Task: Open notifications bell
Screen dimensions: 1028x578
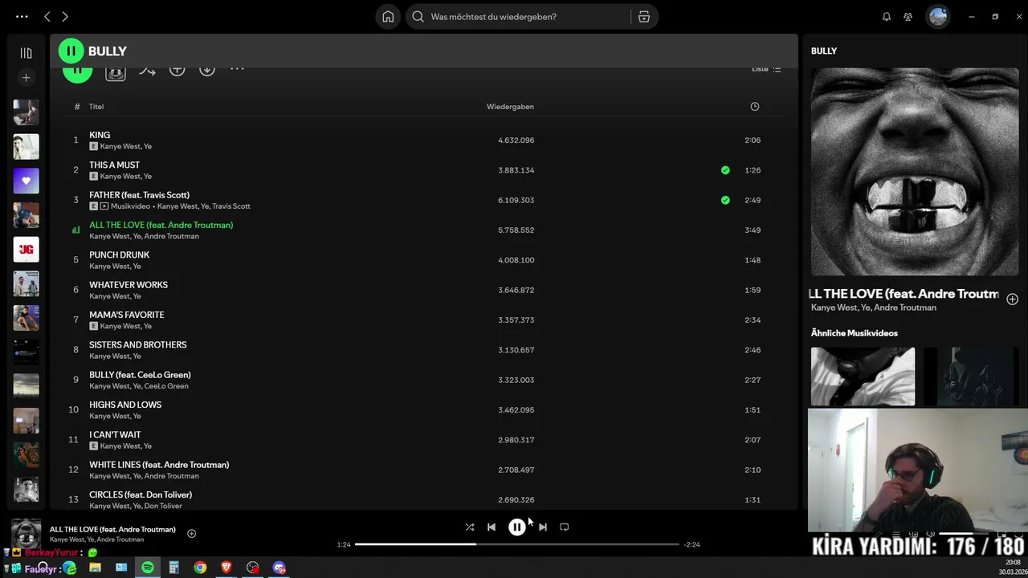Action: (887, 17)
